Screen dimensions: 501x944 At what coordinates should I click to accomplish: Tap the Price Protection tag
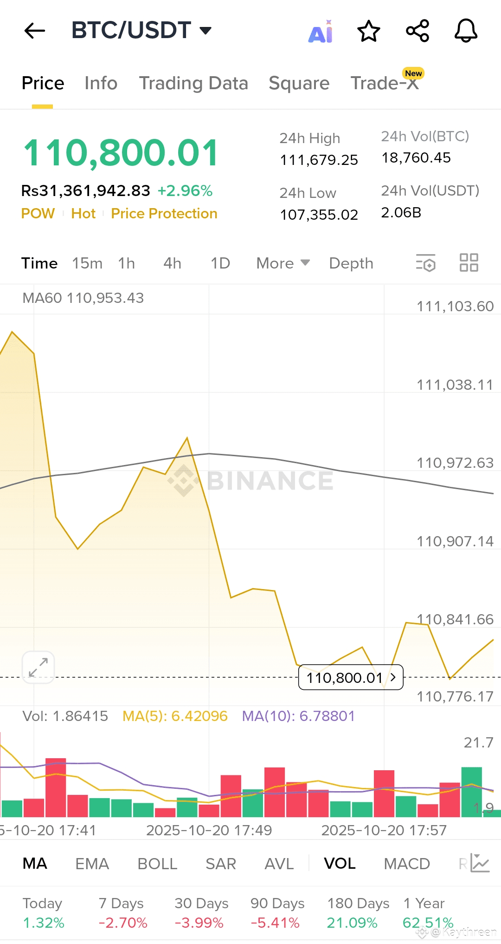164,214
